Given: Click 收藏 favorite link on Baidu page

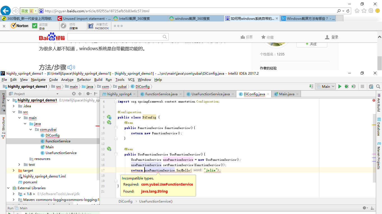Looking at the screenshot, I should pos(268,37).
